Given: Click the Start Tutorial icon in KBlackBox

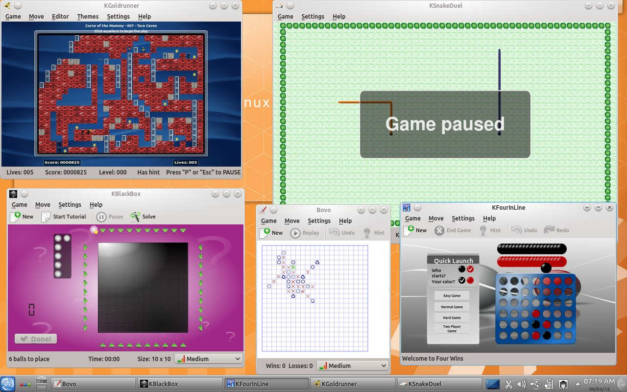Looking at the screenshot, I should (46, 217).
